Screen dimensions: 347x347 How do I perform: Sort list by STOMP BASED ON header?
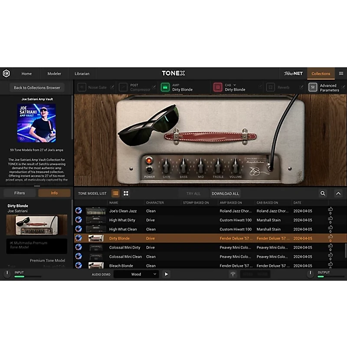point(196,203)
